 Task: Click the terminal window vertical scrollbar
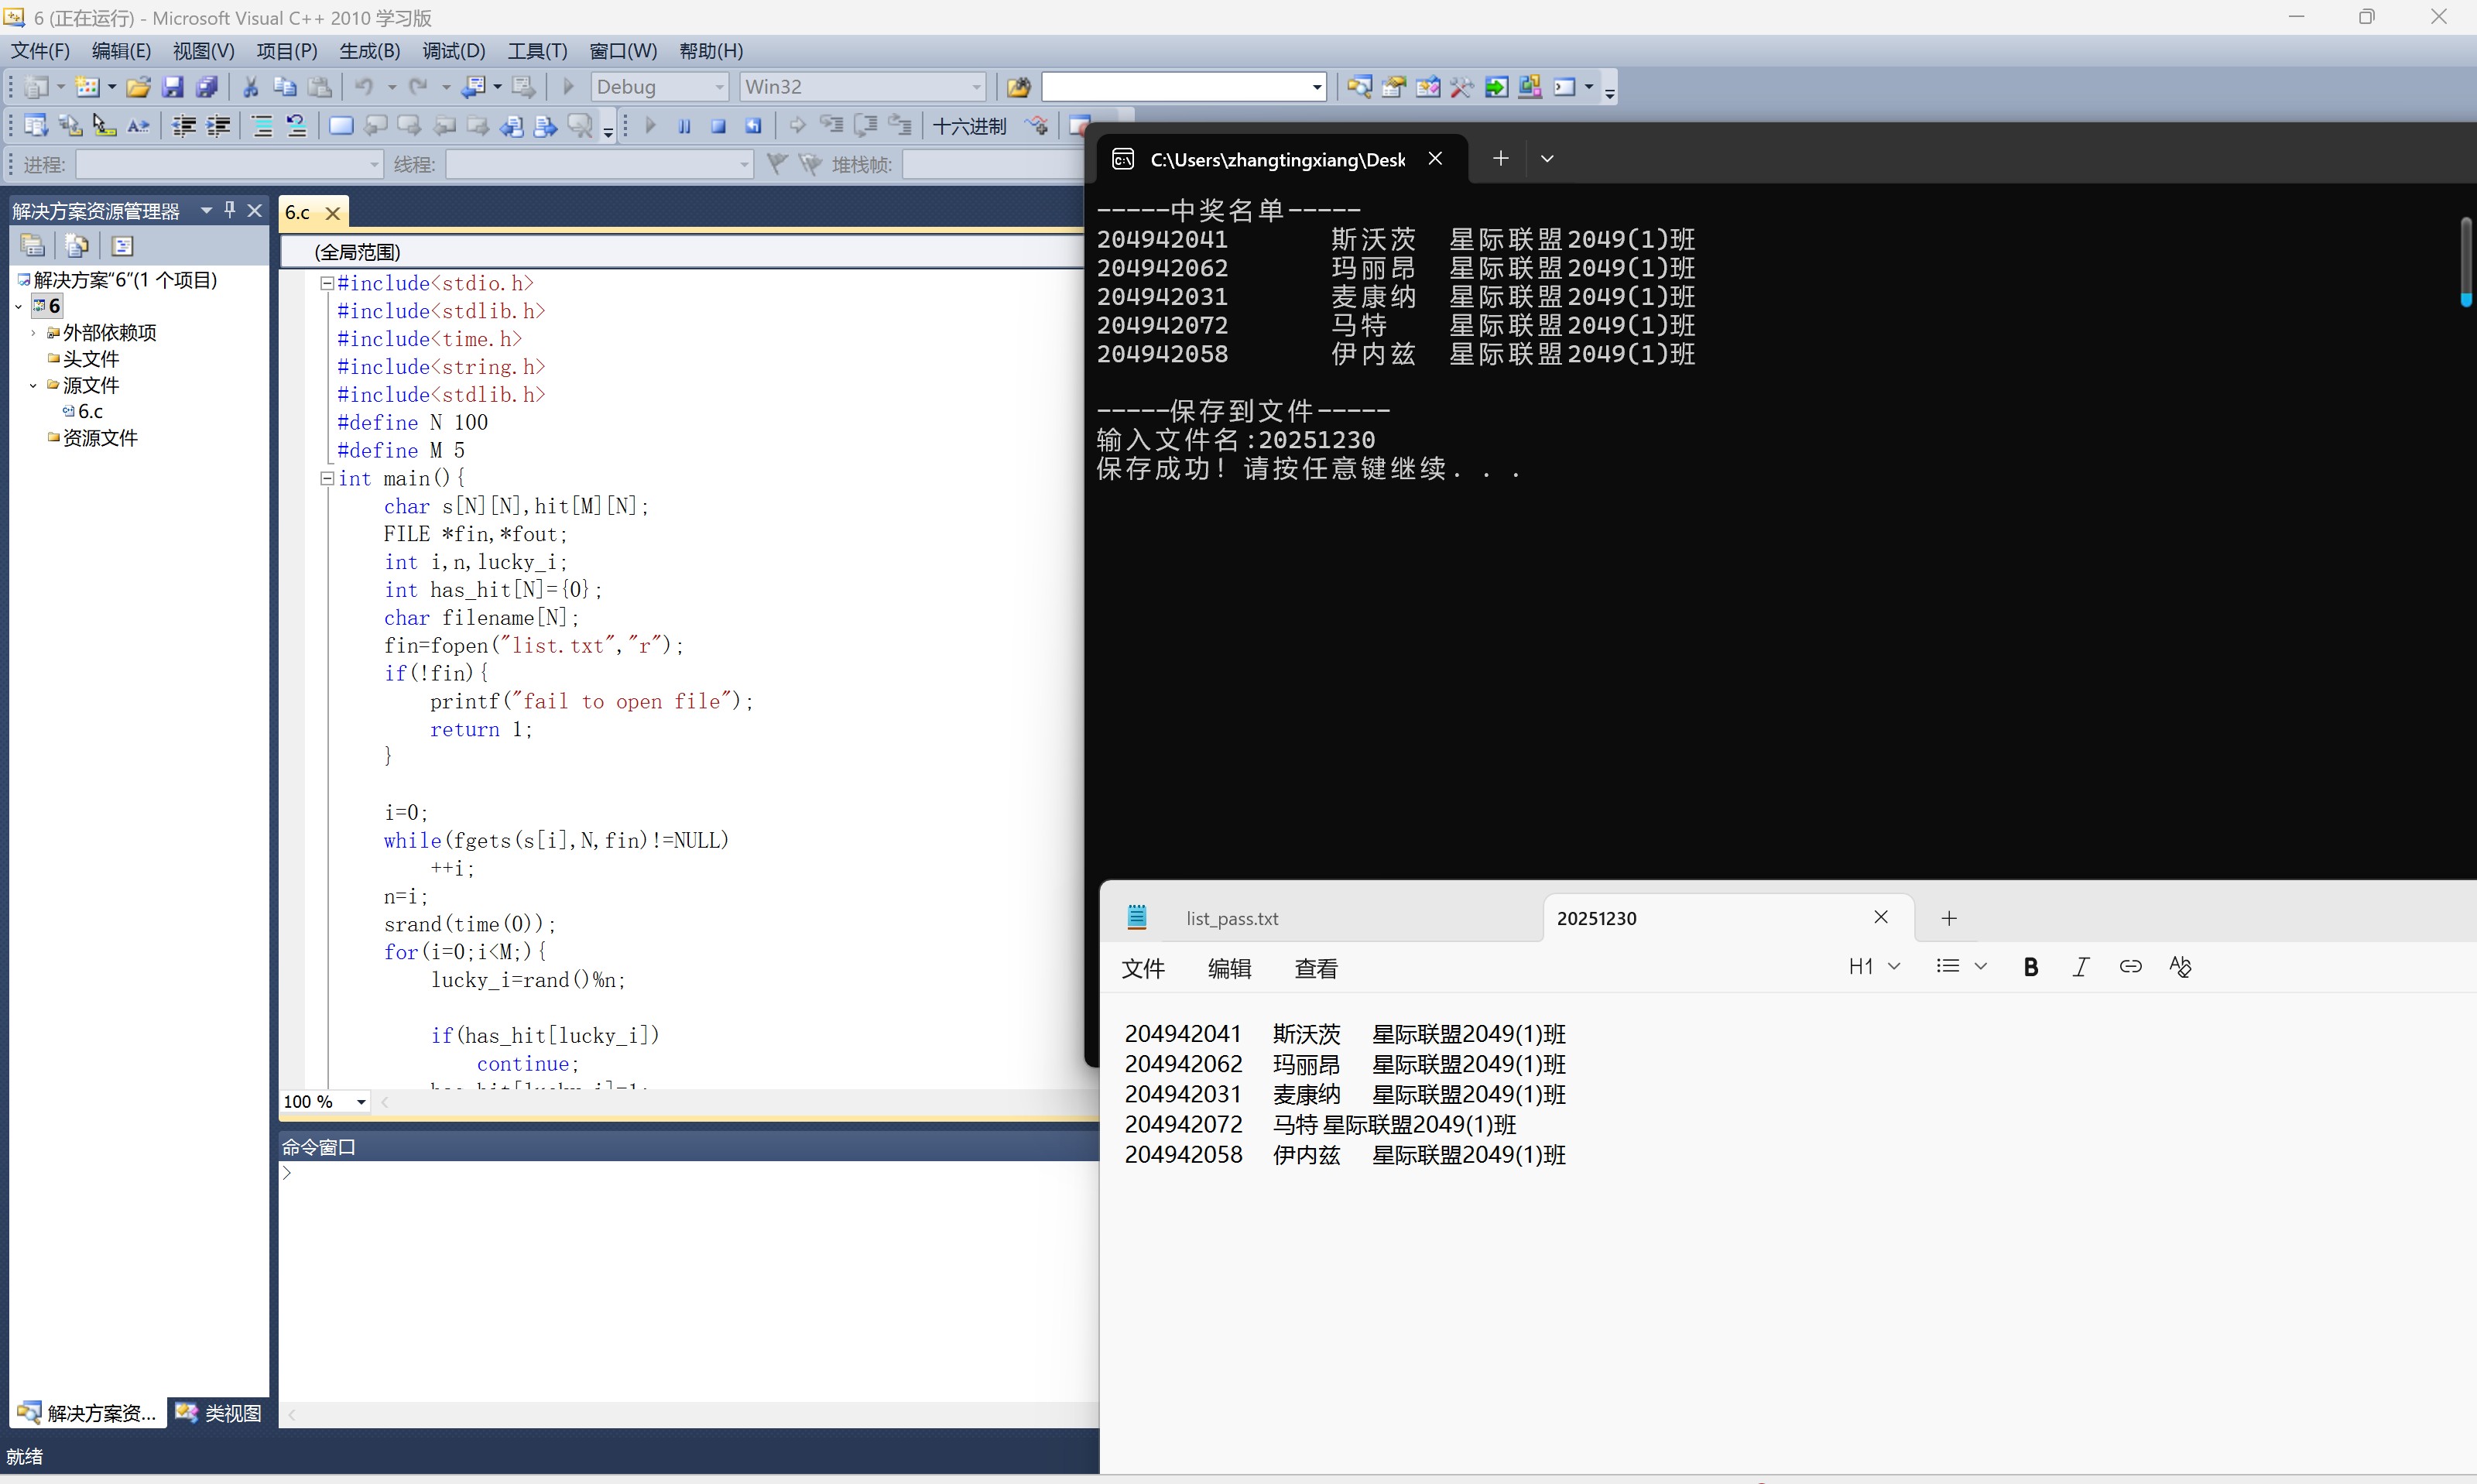[2465, 260]
